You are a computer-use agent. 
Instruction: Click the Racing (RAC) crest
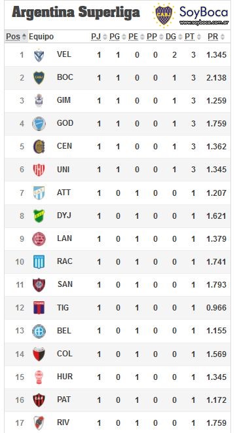point(39,261)
